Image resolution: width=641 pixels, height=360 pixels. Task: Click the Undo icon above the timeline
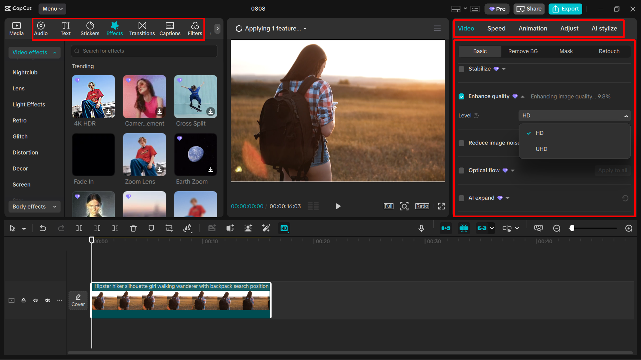(43, 228)
